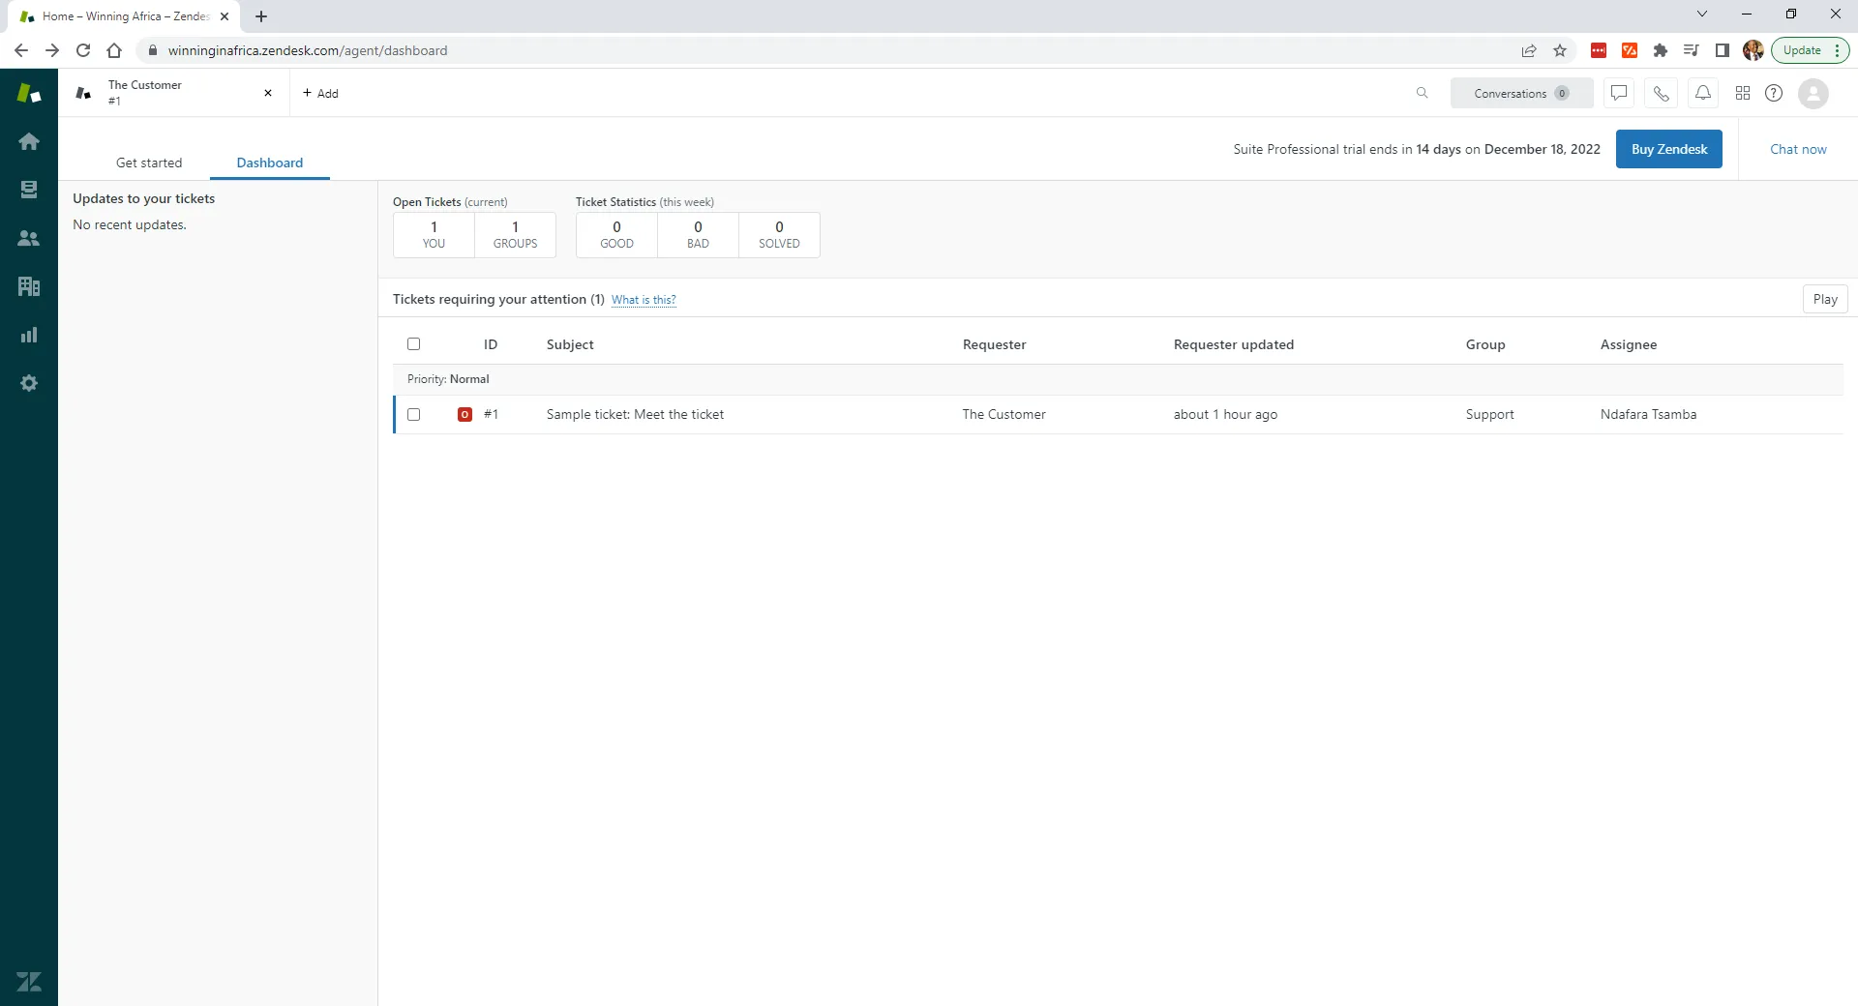Image resolution: width=1858 pixels, height=1006 pixels.
Task: Open notifications bell icon
Action: click(1703, 93)
